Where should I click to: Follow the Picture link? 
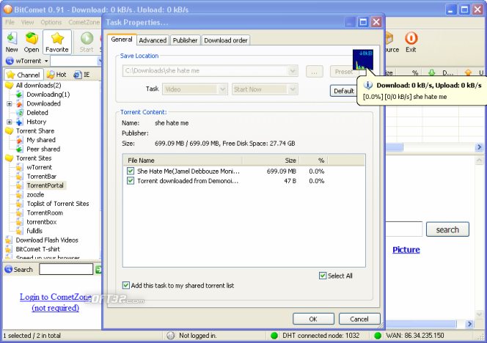(x=406, y=250)
